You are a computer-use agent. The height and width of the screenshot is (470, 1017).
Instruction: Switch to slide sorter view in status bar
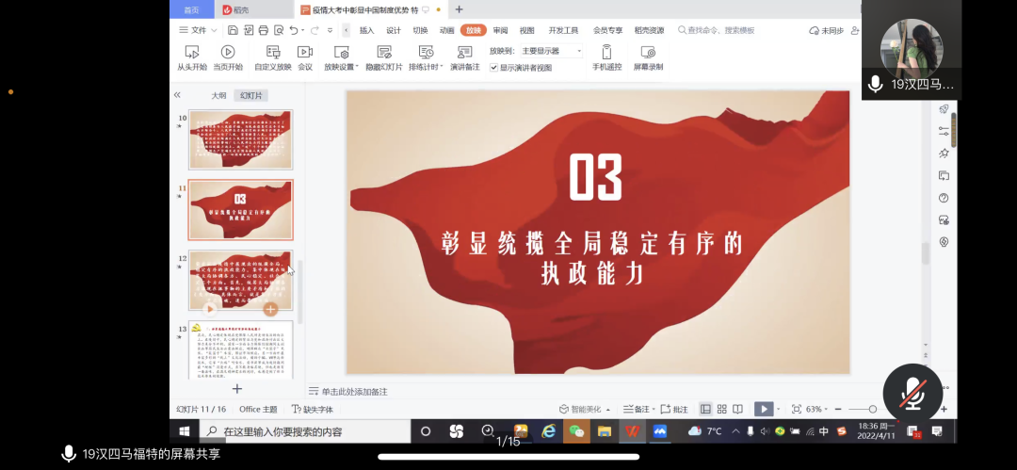[x=722, y=410]
